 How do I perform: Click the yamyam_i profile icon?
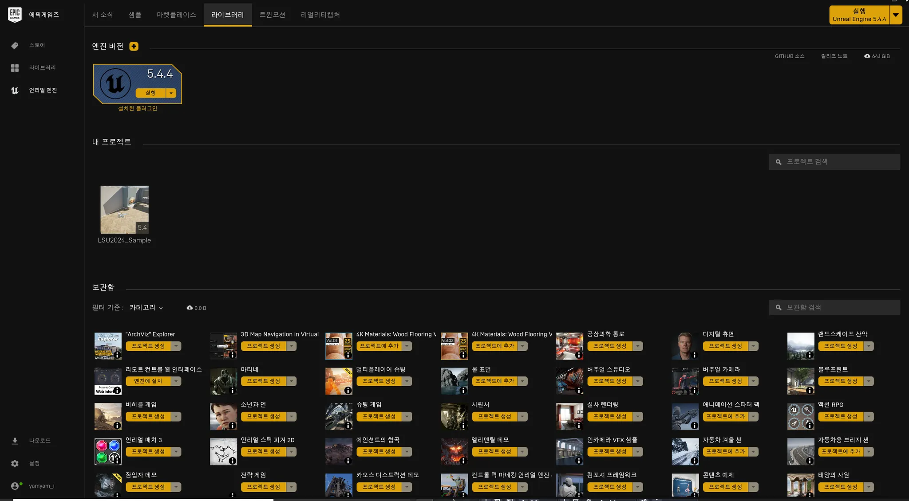coord(15,486)
